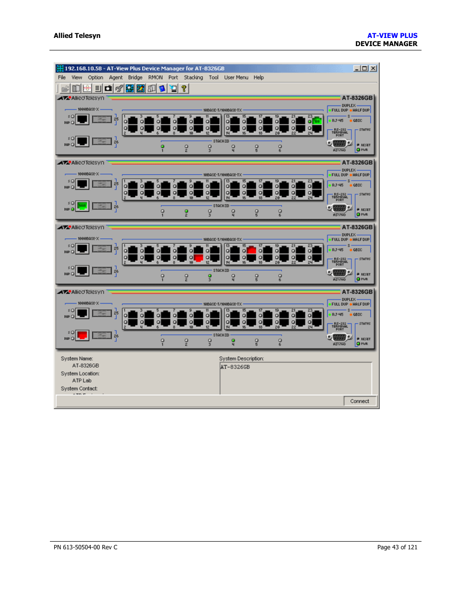This screenshot has height=593, width=458.
Task: Open the Port menu
Action: (173, 77)
